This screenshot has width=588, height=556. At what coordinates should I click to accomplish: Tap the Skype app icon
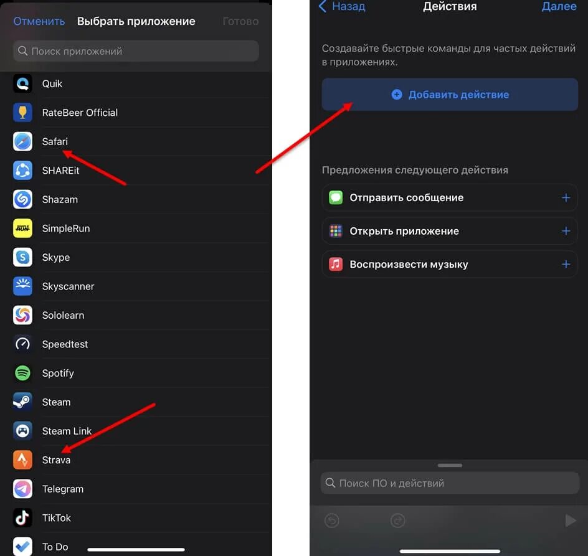pyautogui.click(x=22, y=257)
